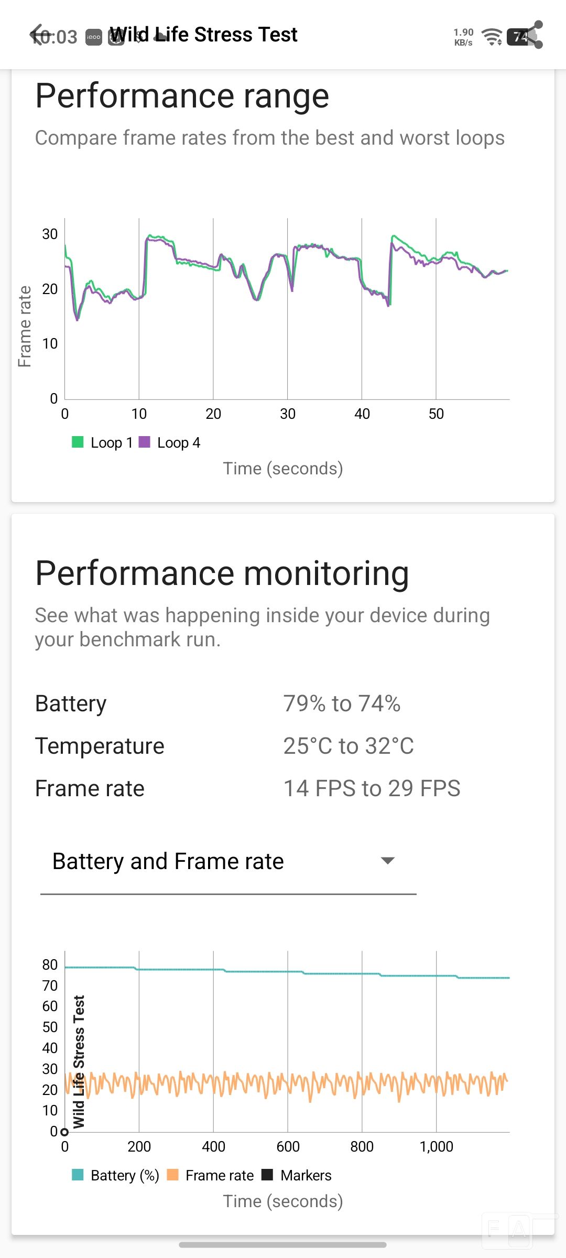Toggle Loop 4 legend purple swatch
This screenshot has width=566, height=1258.
pos(144,442)
